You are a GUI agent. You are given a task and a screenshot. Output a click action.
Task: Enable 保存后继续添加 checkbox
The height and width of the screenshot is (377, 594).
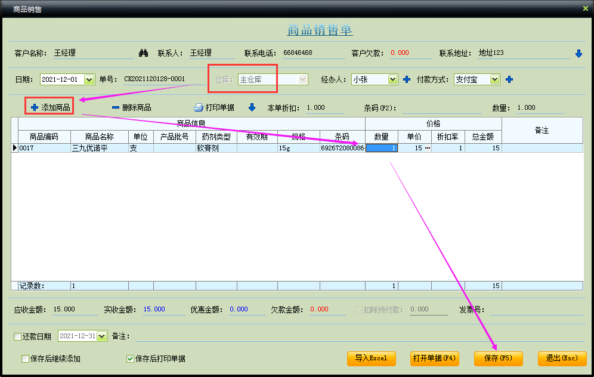pyautogui.click(x=26, y=359)
